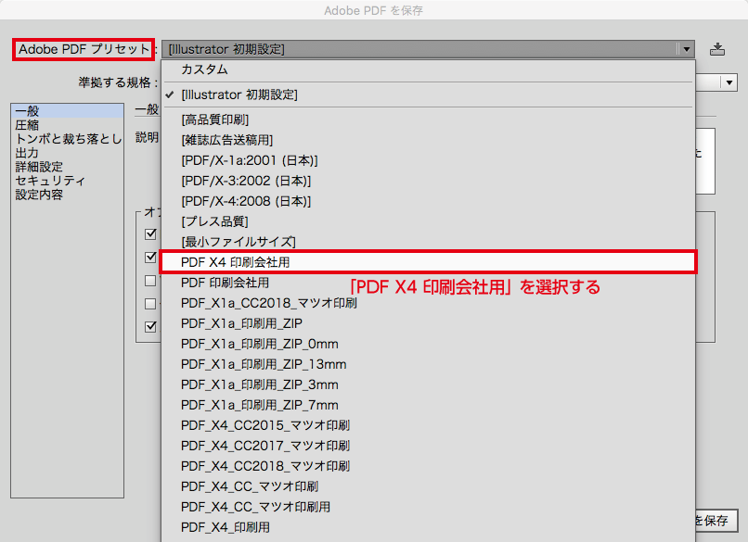Select [PDF/X-3:2002 (日本)] preset
This screenshot has width=748, height=542.
pos(428,181)
